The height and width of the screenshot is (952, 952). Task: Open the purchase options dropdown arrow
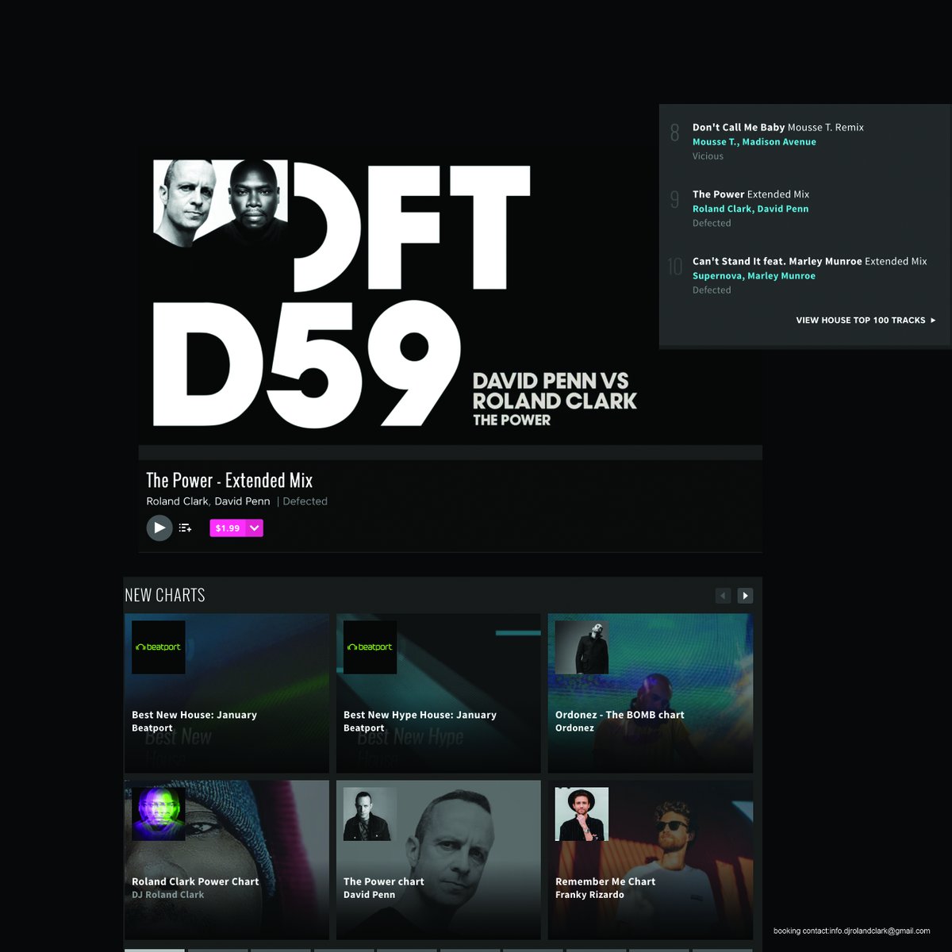255,528
